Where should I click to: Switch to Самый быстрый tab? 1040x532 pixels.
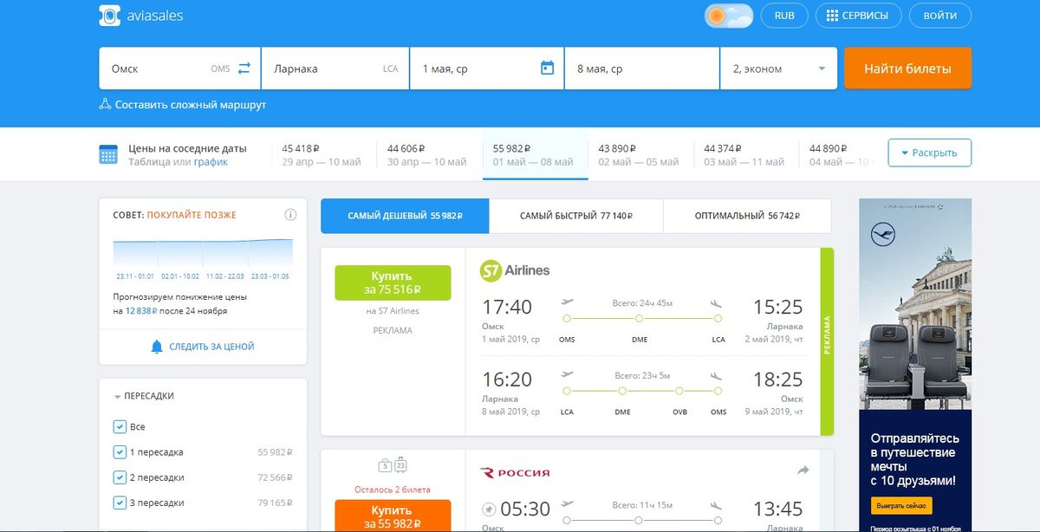point(576,216)
